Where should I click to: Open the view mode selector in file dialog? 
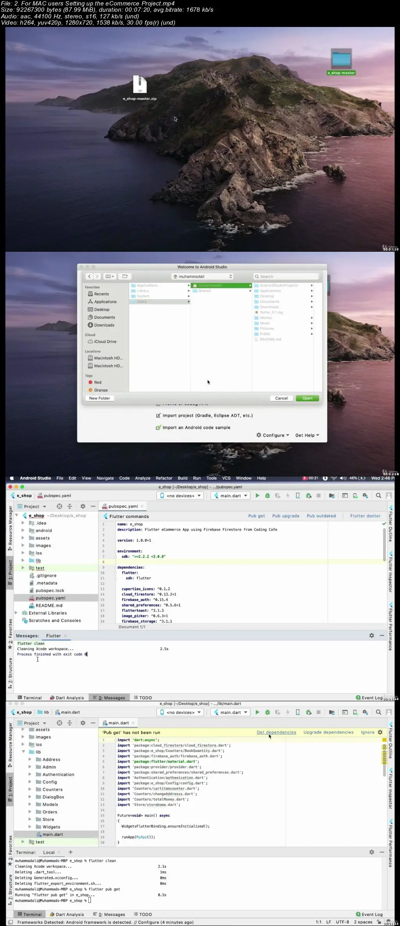109,276
